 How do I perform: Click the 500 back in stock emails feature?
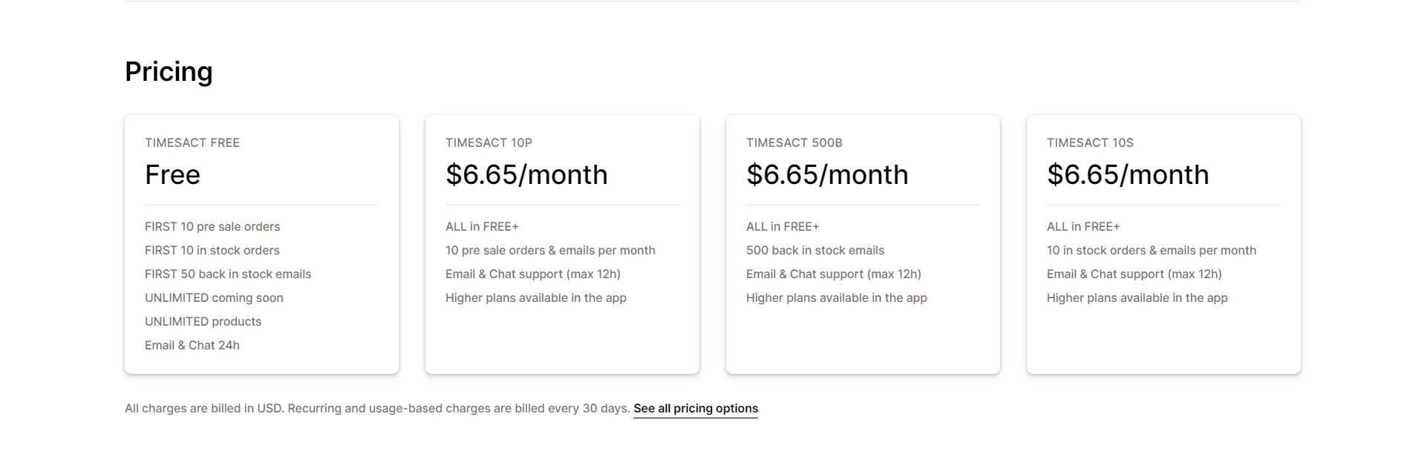point(815,251)
